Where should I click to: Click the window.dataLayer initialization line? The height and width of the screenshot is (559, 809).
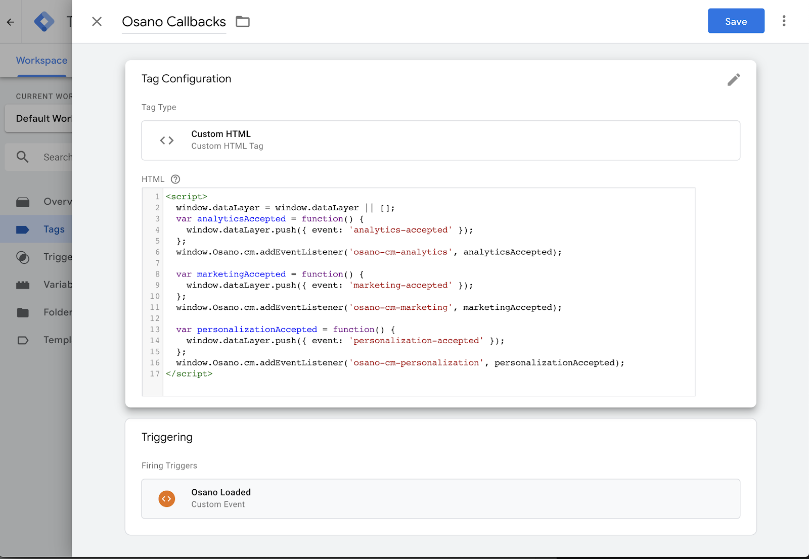tap(285, 208)
